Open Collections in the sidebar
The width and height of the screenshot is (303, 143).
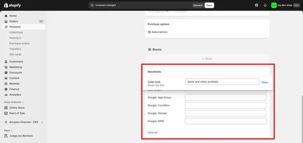point(16,33)
